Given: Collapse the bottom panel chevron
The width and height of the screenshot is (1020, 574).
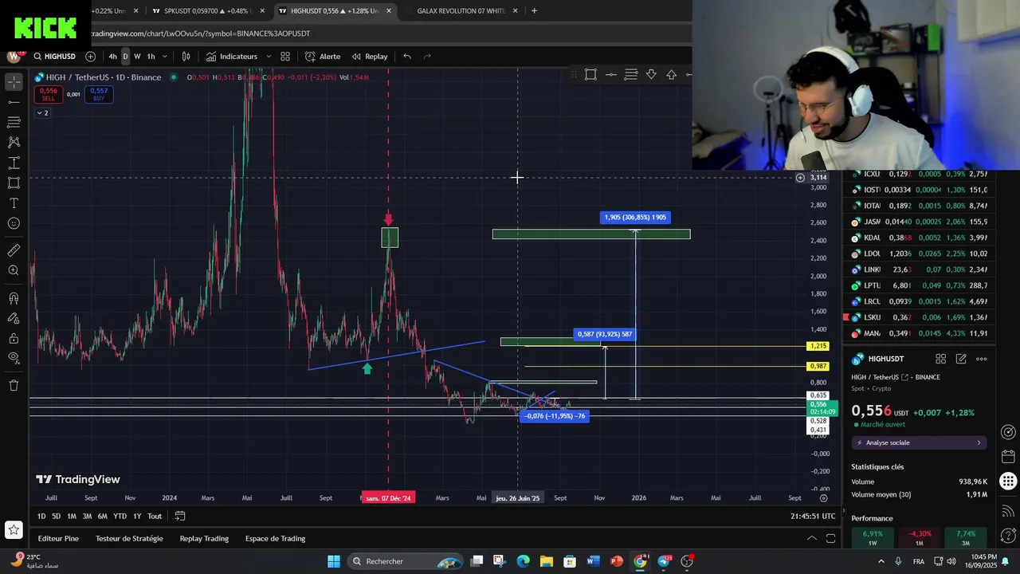Looking at the screenshot, I should 812,538.
